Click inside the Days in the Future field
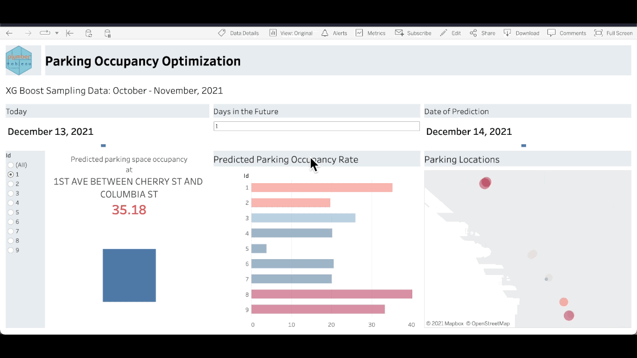Screen dimensions: 637x358 [x=316, y=126]
